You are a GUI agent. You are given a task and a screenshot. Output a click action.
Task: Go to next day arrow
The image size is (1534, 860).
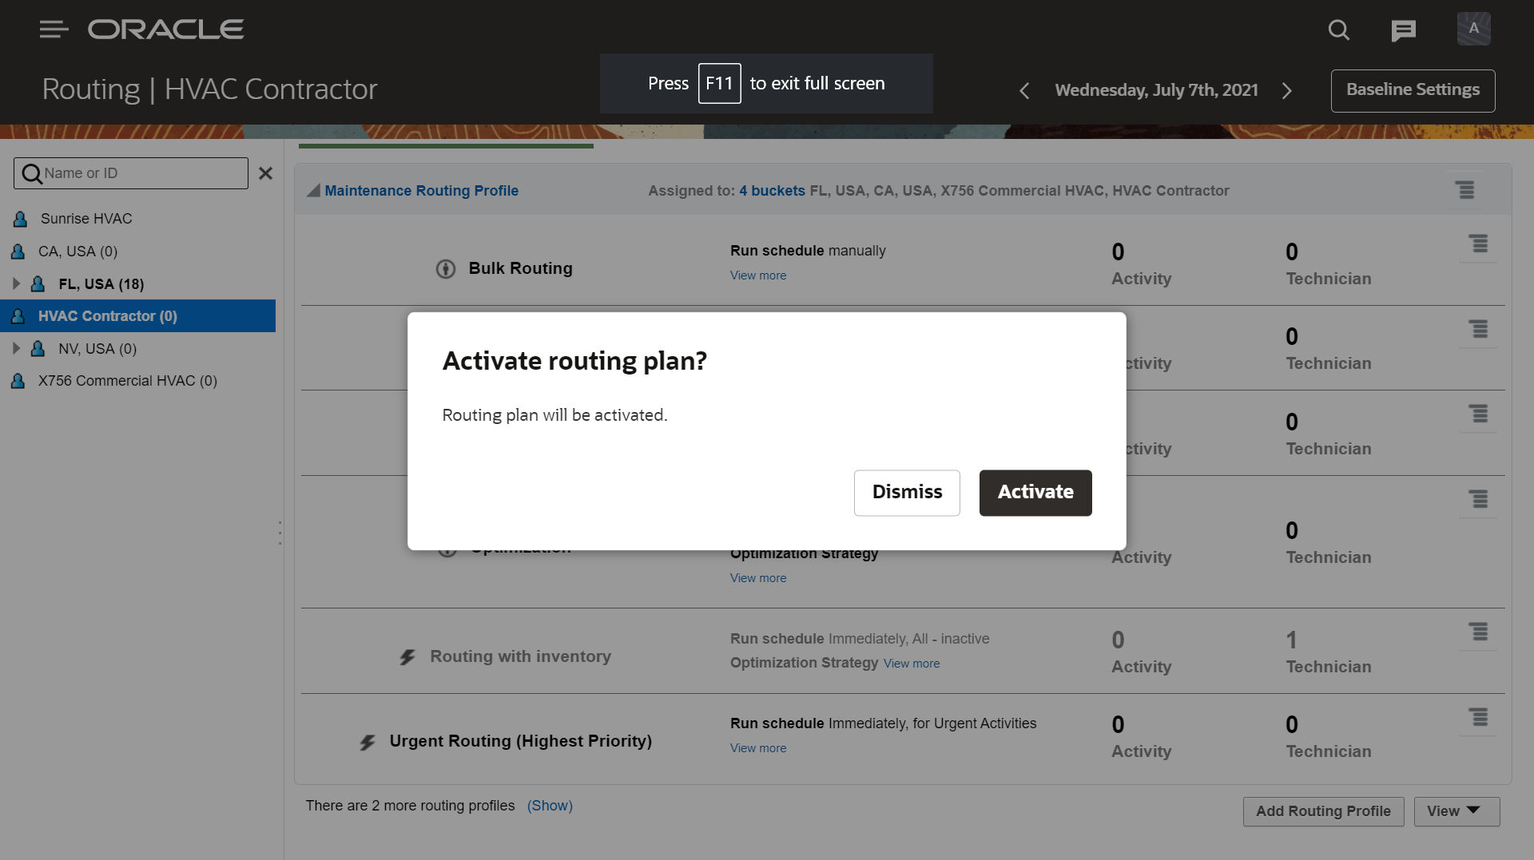pyautogui.click(x=1286, y=91)
